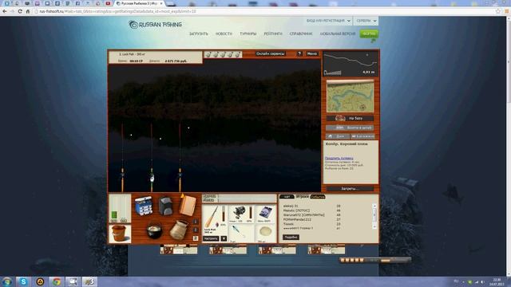Select the left fishing rod
This screenshot has width=511, height=287.
(x=122, y=158)
